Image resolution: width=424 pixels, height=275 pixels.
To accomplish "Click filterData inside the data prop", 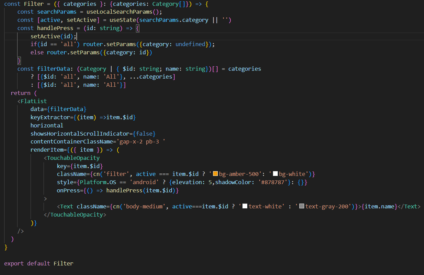I will [67, 109].
